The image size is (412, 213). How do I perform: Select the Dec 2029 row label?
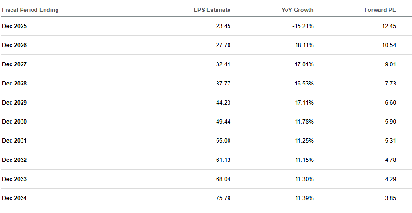click(14, 103)
